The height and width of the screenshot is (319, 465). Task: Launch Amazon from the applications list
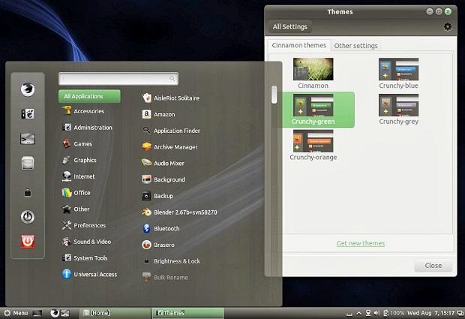coord(158,114)
